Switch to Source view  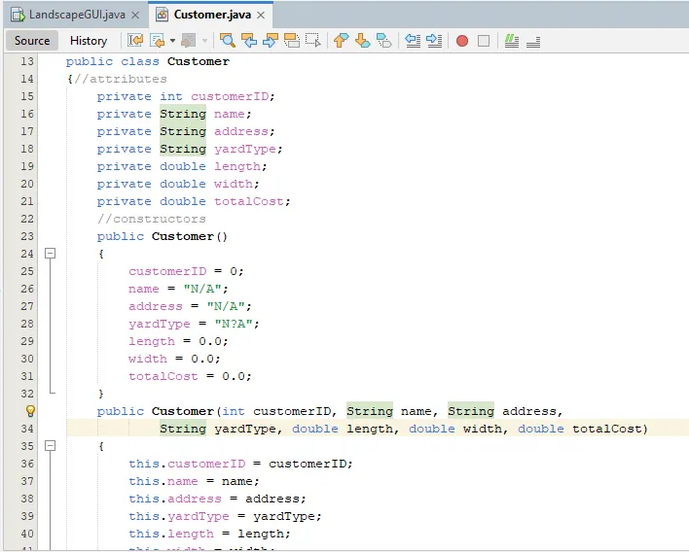click(32, 41)
